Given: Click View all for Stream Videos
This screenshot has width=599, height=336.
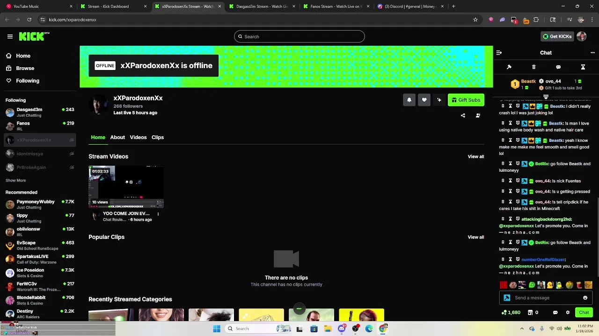Looking at the screenshot, I should coord(476,157).
